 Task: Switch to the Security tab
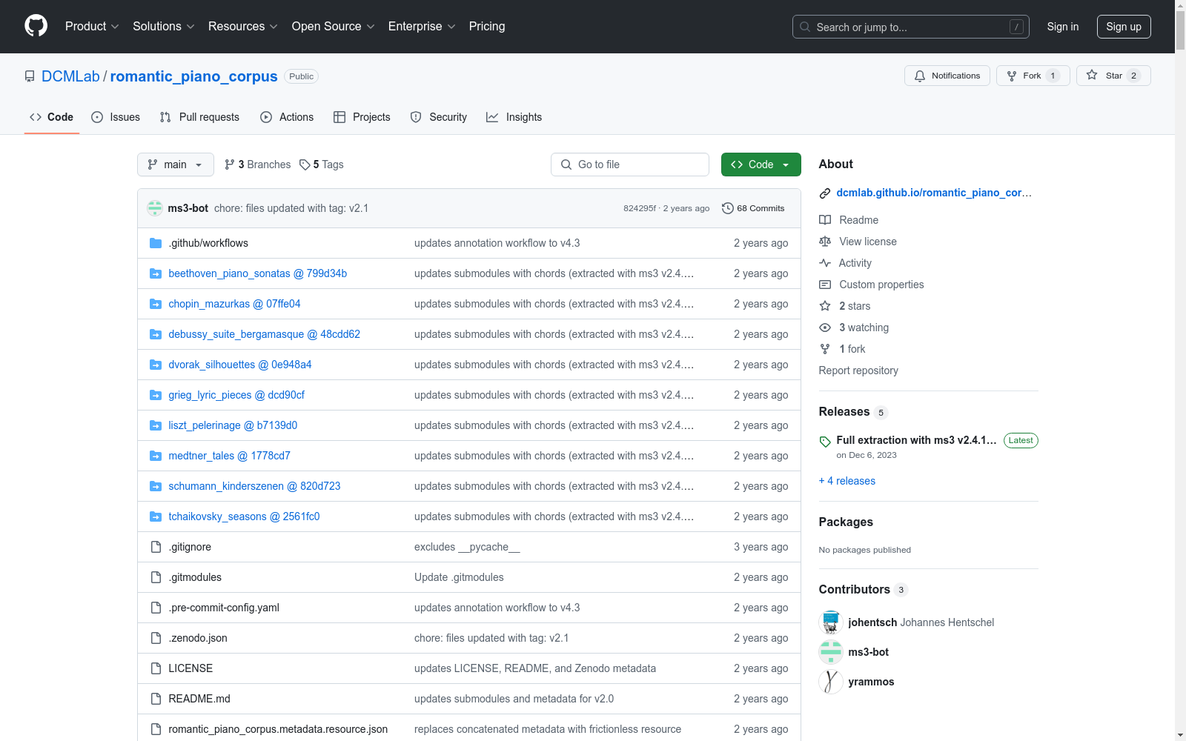[439, 117]
